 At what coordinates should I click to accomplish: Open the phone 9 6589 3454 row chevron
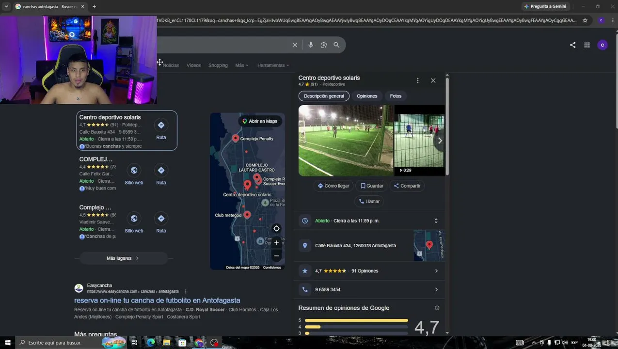pos(436,289)
